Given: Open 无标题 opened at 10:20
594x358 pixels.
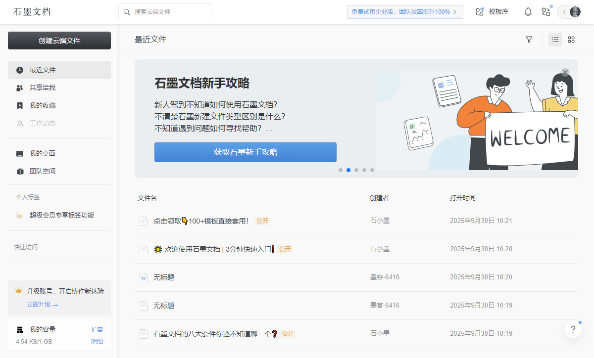Looking at the screenshot, I should (164, 277).
